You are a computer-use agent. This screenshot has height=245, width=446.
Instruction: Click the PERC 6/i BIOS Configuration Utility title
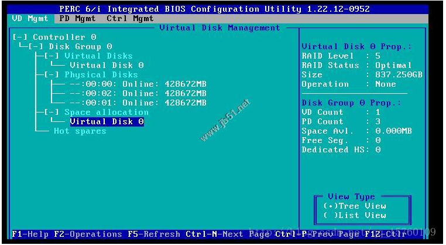pyautogui.click(x=214, y=9)
